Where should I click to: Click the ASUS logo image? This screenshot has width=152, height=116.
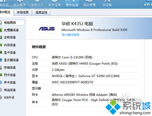click(x=47, y=29)
